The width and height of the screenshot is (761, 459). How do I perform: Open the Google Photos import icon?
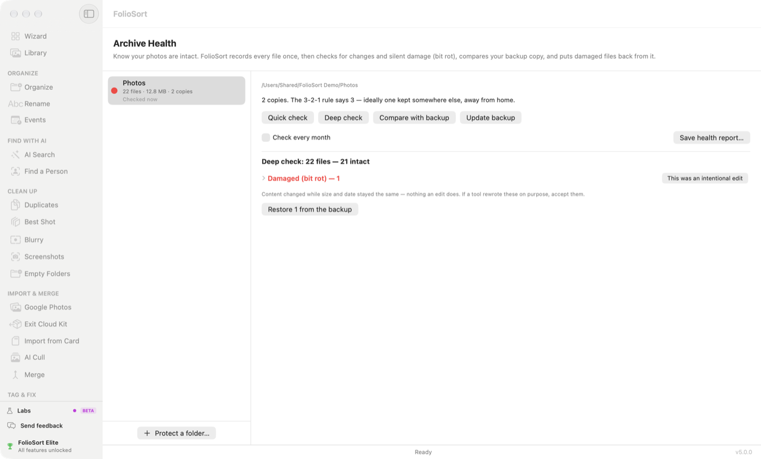coord(15,308)
